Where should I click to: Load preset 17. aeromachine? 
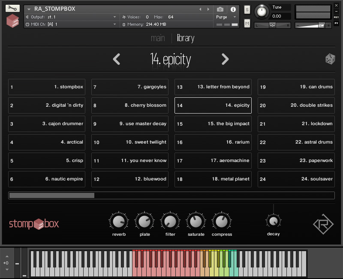coord(213,160)
